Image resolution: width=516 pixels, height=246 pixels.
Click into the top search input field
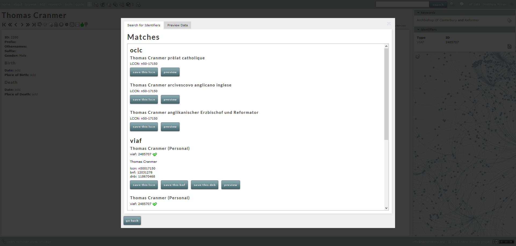(402, 4)
